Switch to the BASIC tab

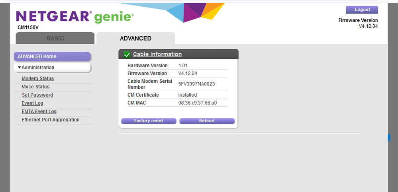pyautogui.click(x=55, y=38)
